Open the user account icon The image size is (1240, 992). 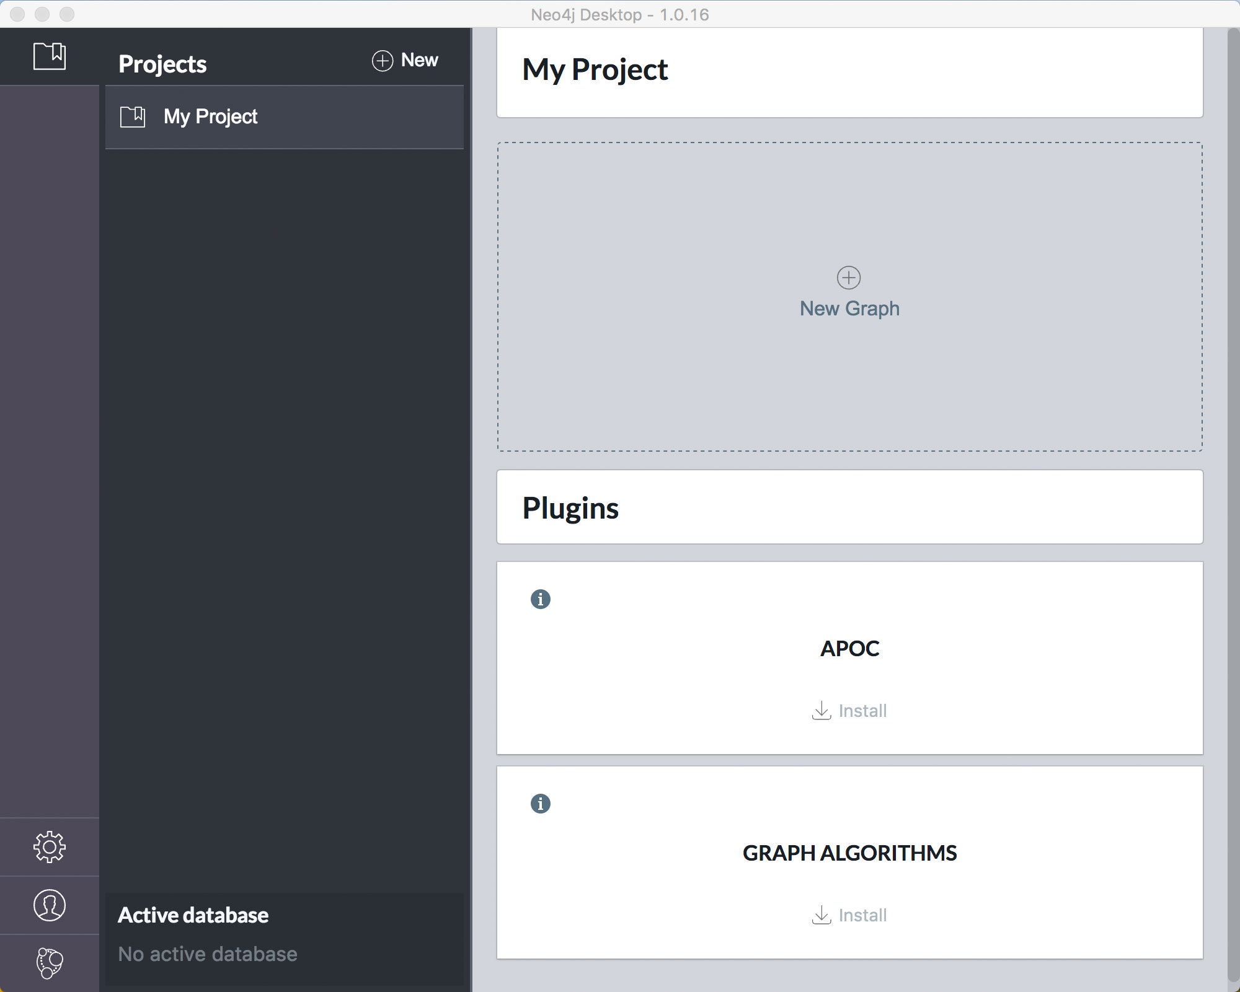click(50, 905)
